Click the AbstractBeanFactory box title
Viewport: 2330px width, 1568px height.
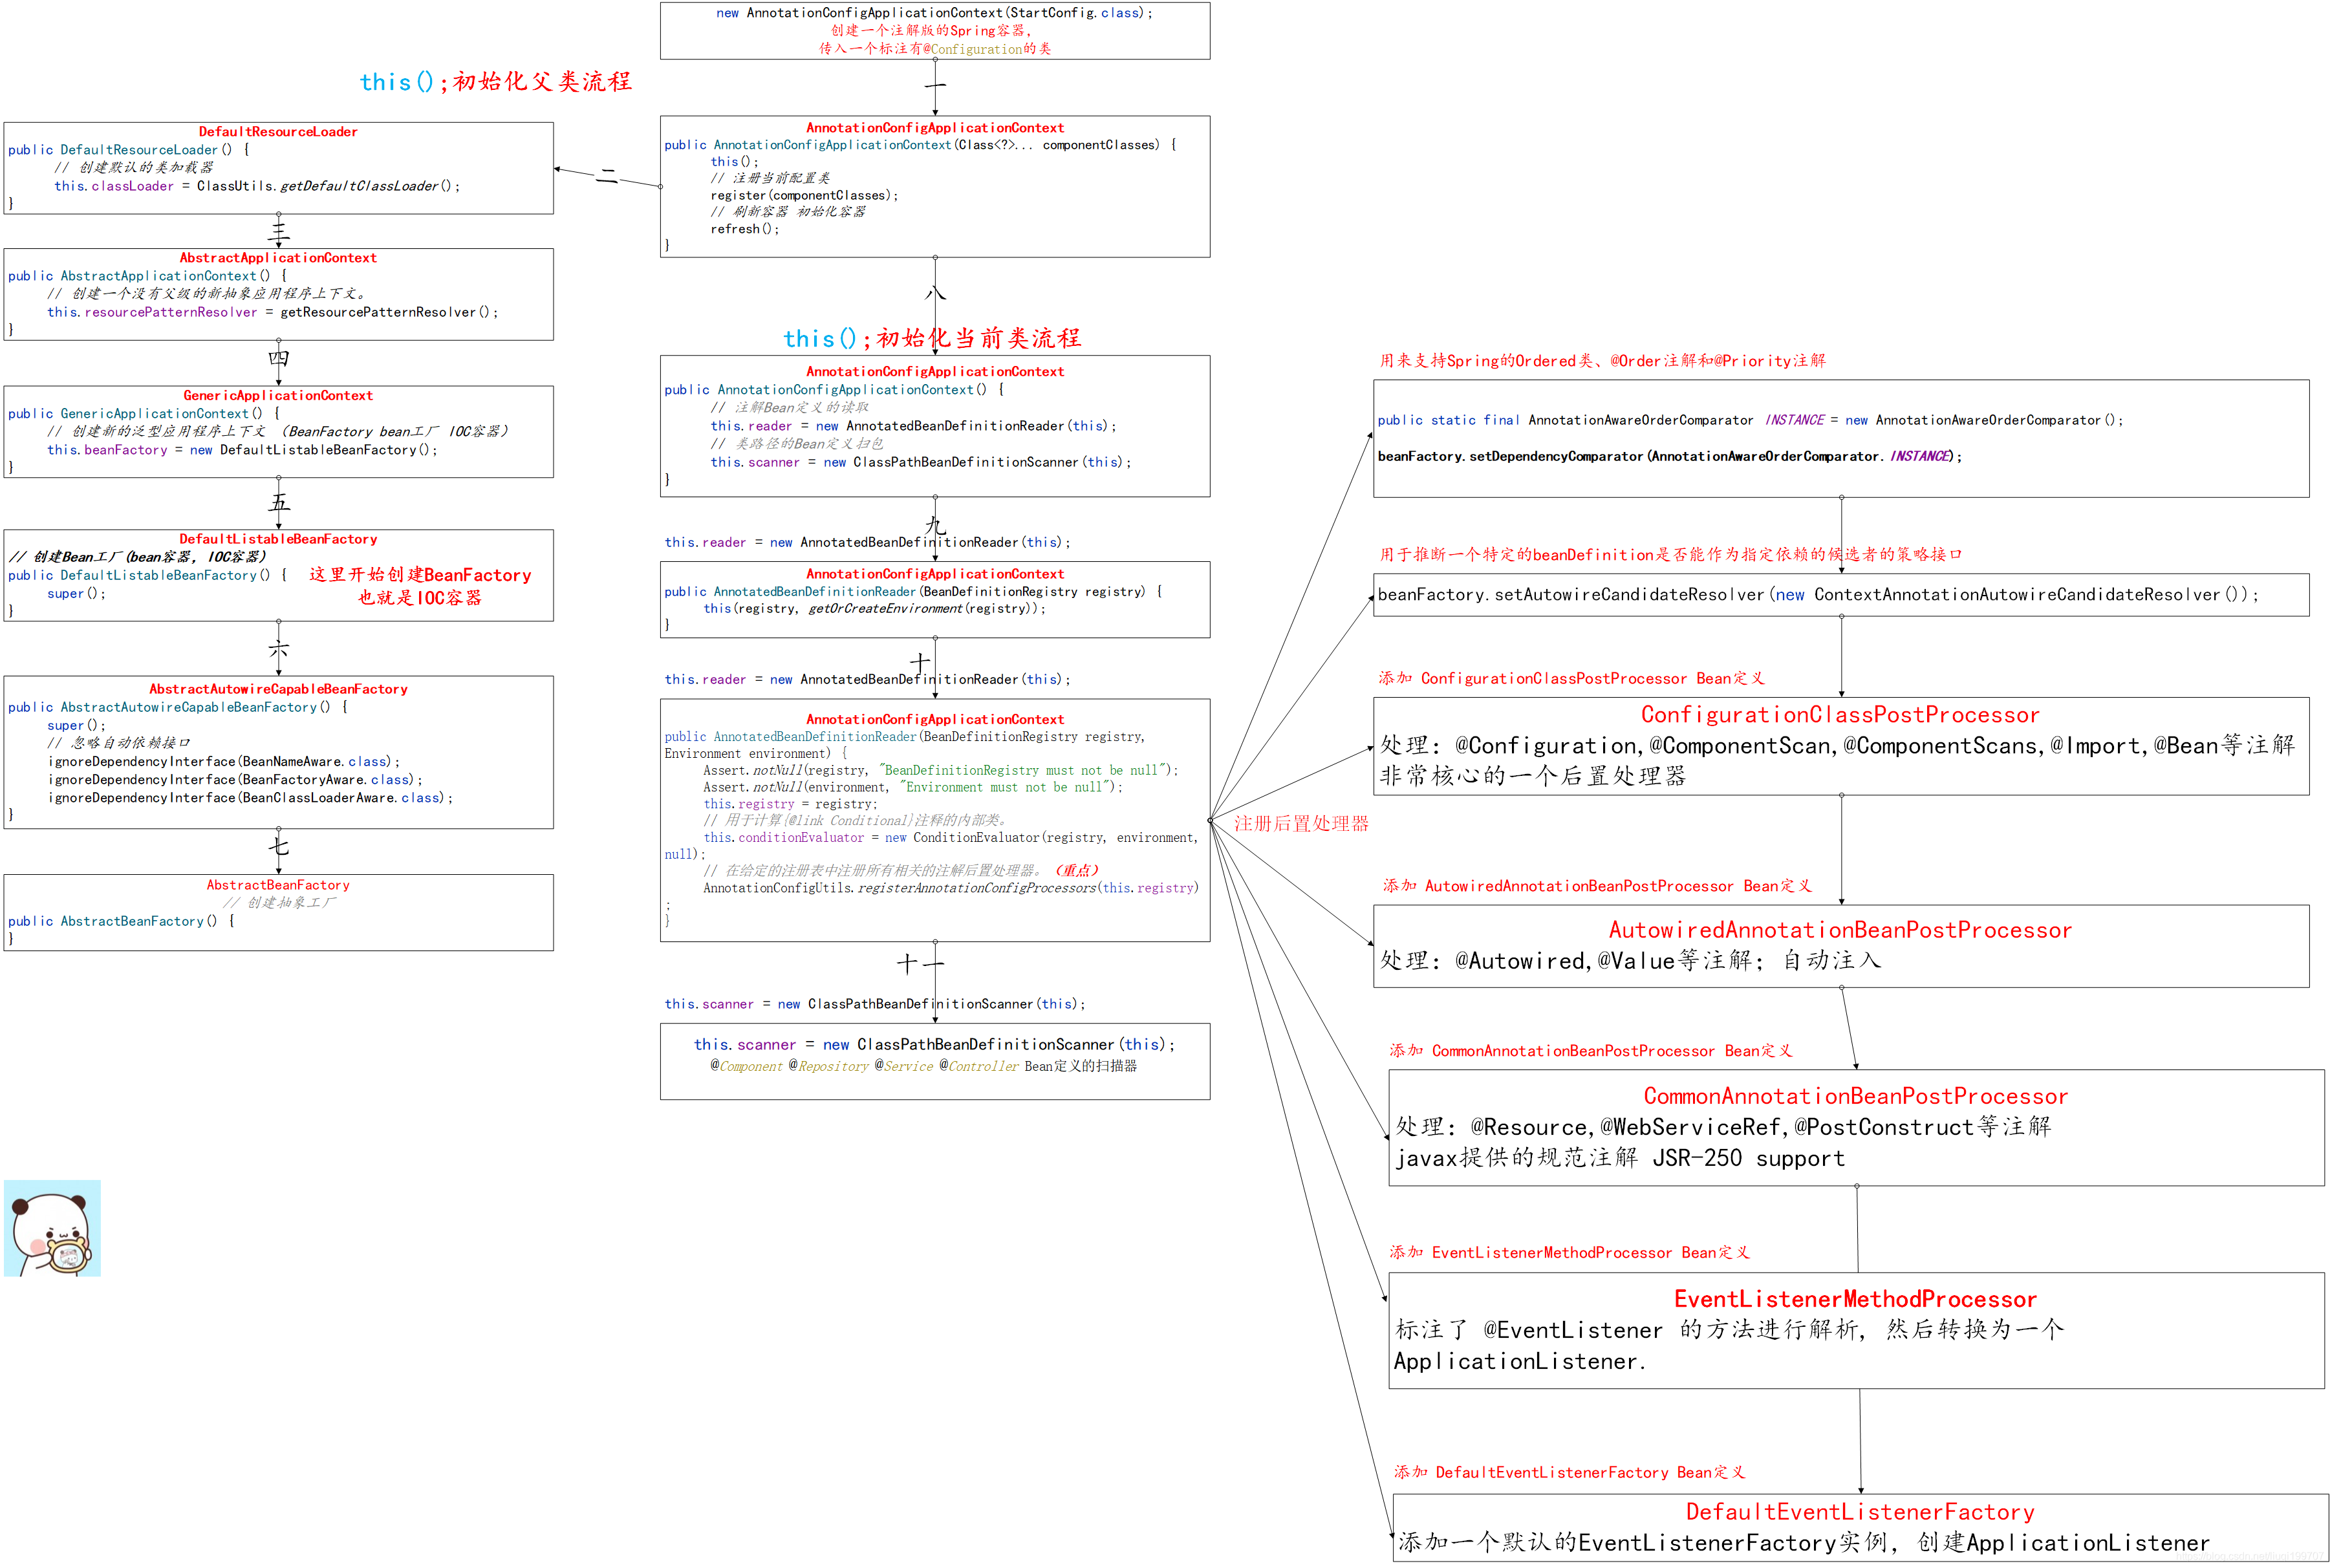tap(278, 885)
